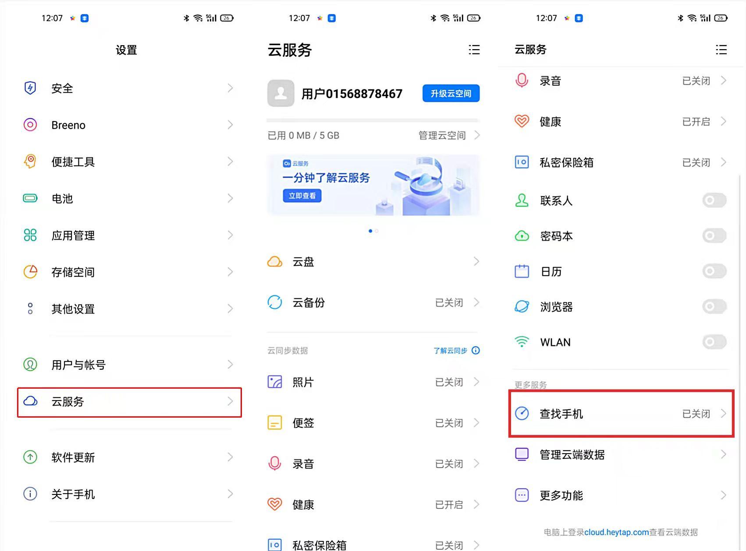Image resolution: width=746 pixels, height=551 pixels.
Task: Enable 密码本 (Codebook) sync toggle
Action: (714, 236)
